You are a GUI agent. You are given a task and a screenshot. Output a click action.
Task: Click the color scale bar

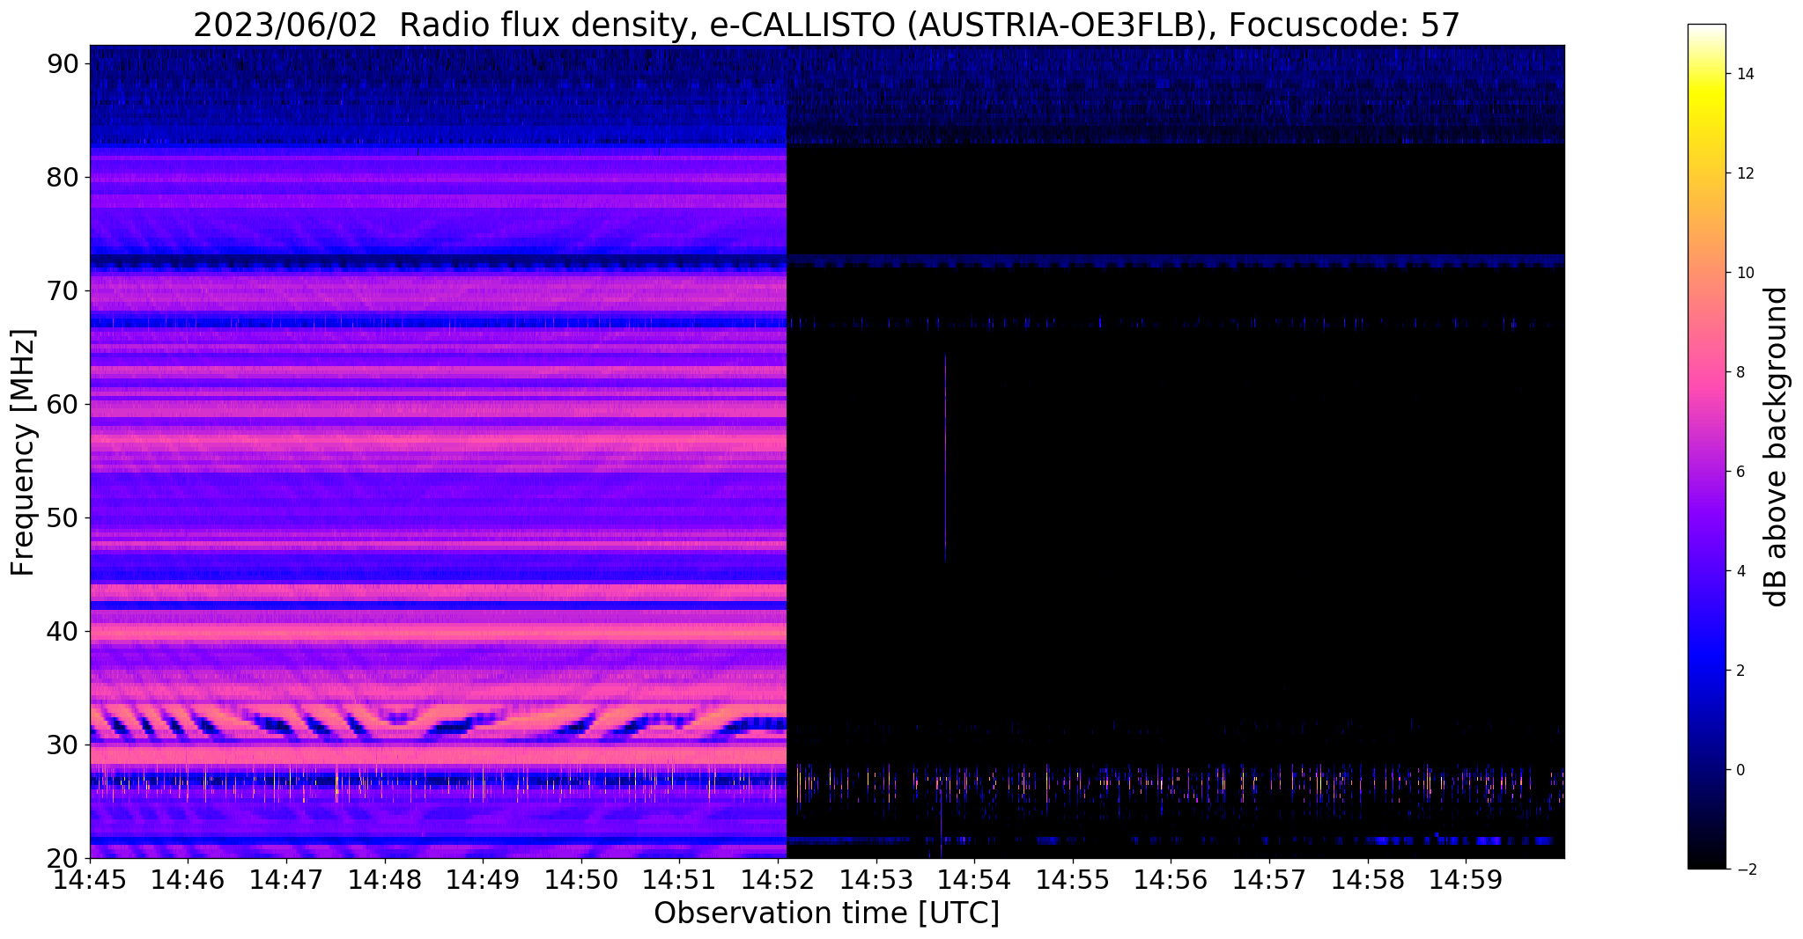pos(1706,446)
